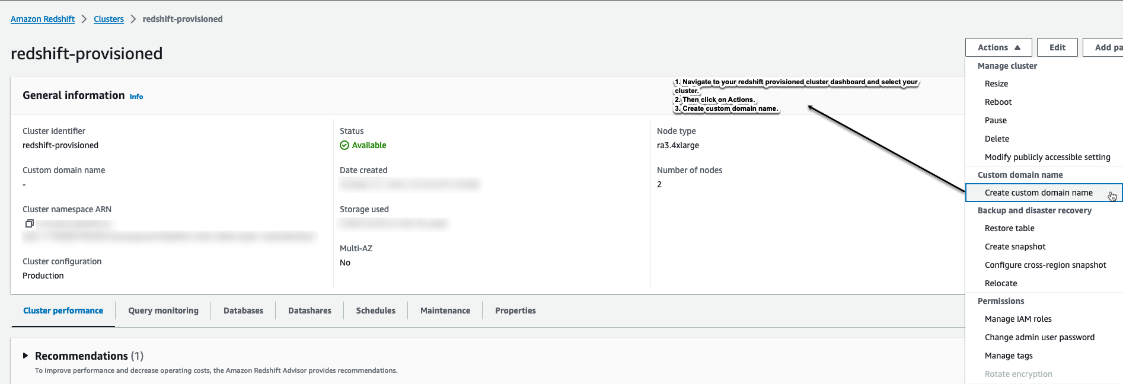
Task: Open the General information Info link
Action: tap(136, 97)
